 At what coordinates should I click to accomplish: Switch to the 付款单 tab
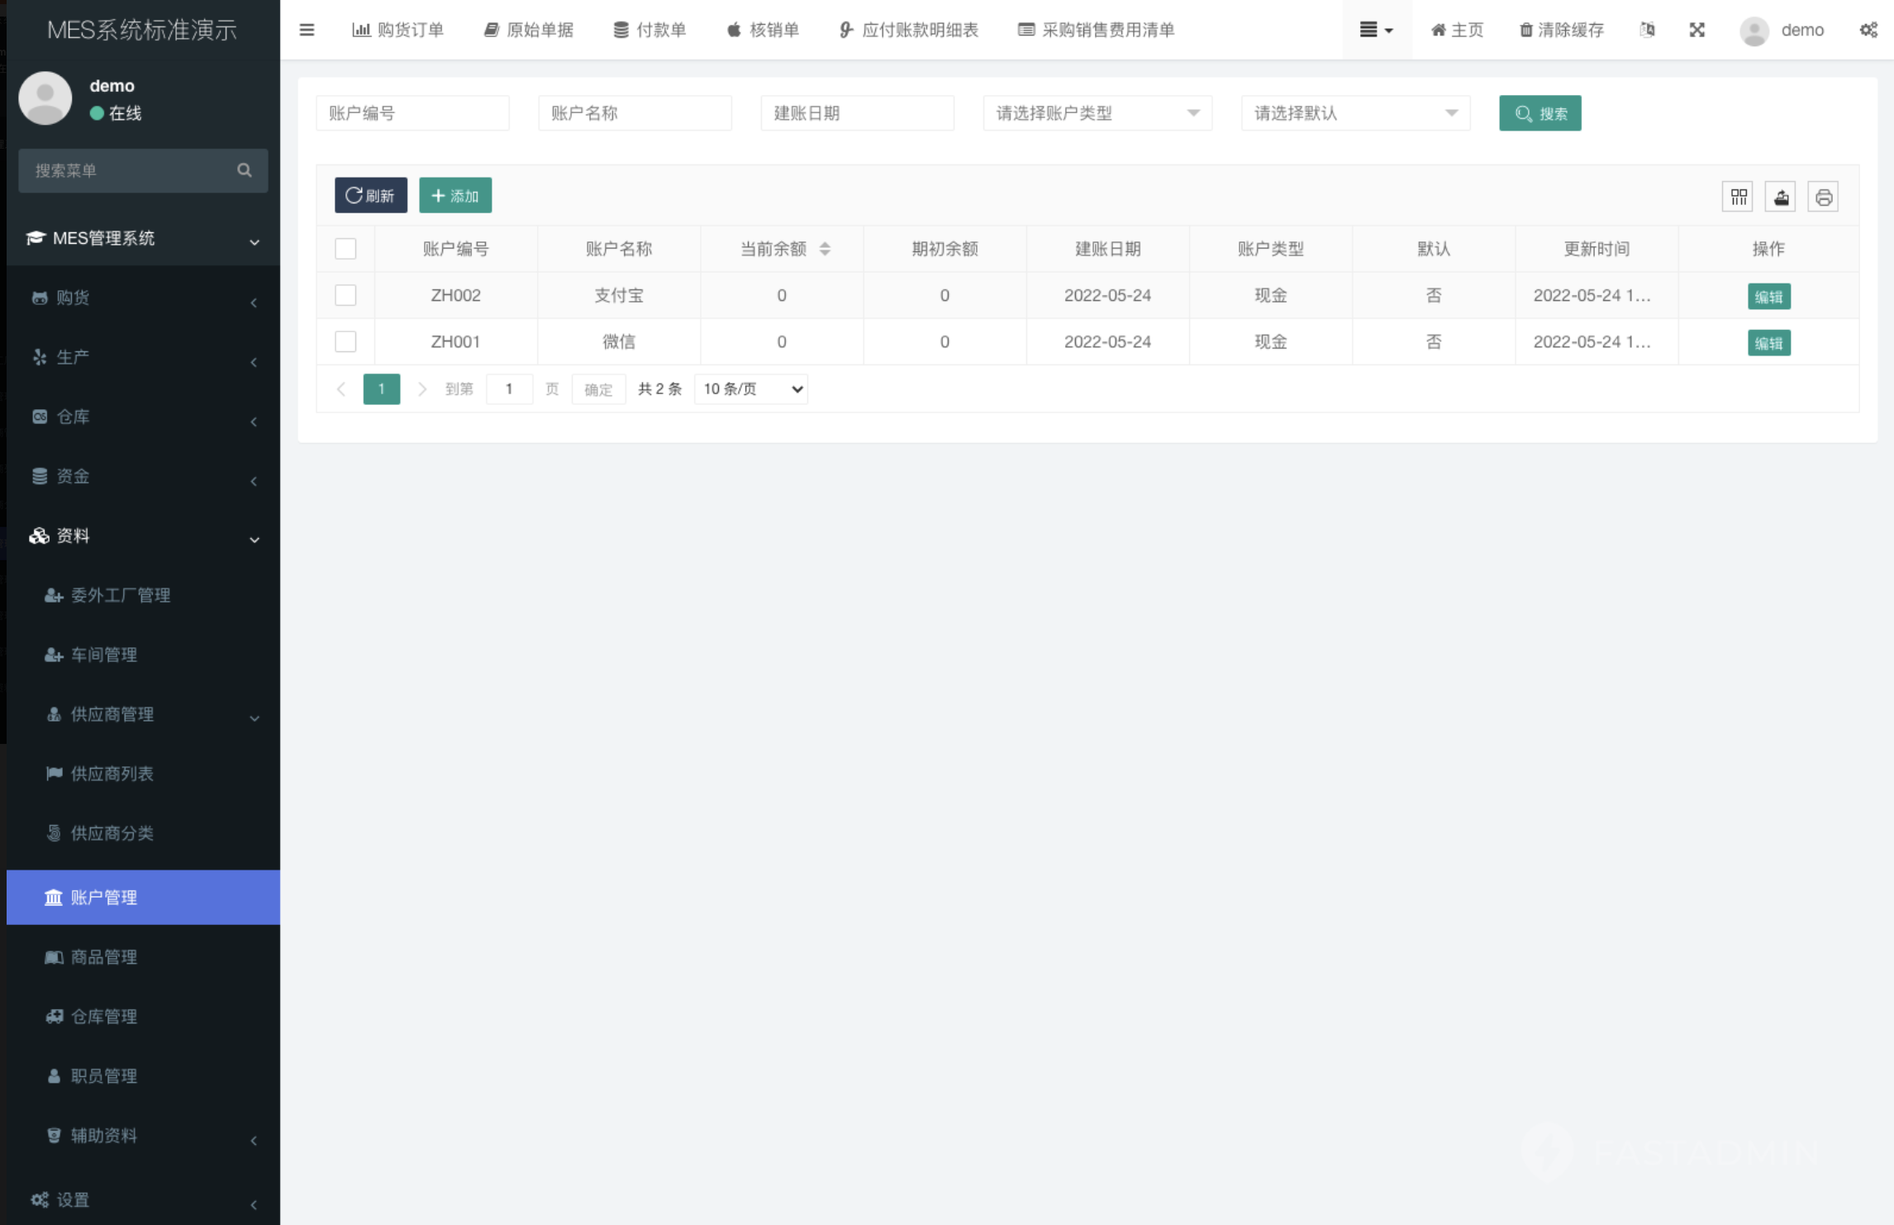tap(650, 30)
